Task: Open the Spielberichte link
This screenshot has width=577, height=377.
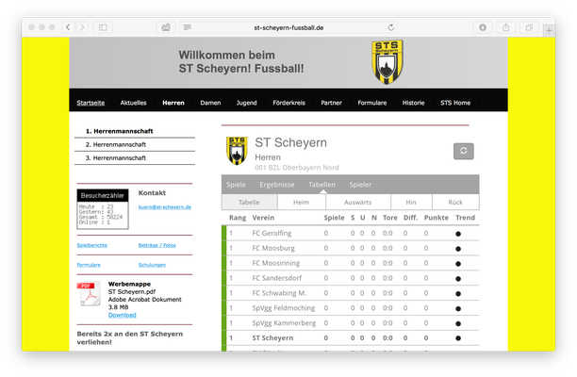Action: tap(92, 245)
